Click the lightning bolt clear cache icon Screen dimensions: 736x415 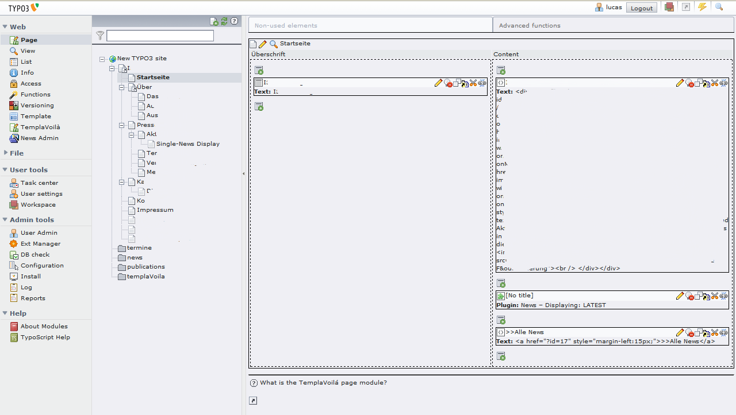point(702,7)
